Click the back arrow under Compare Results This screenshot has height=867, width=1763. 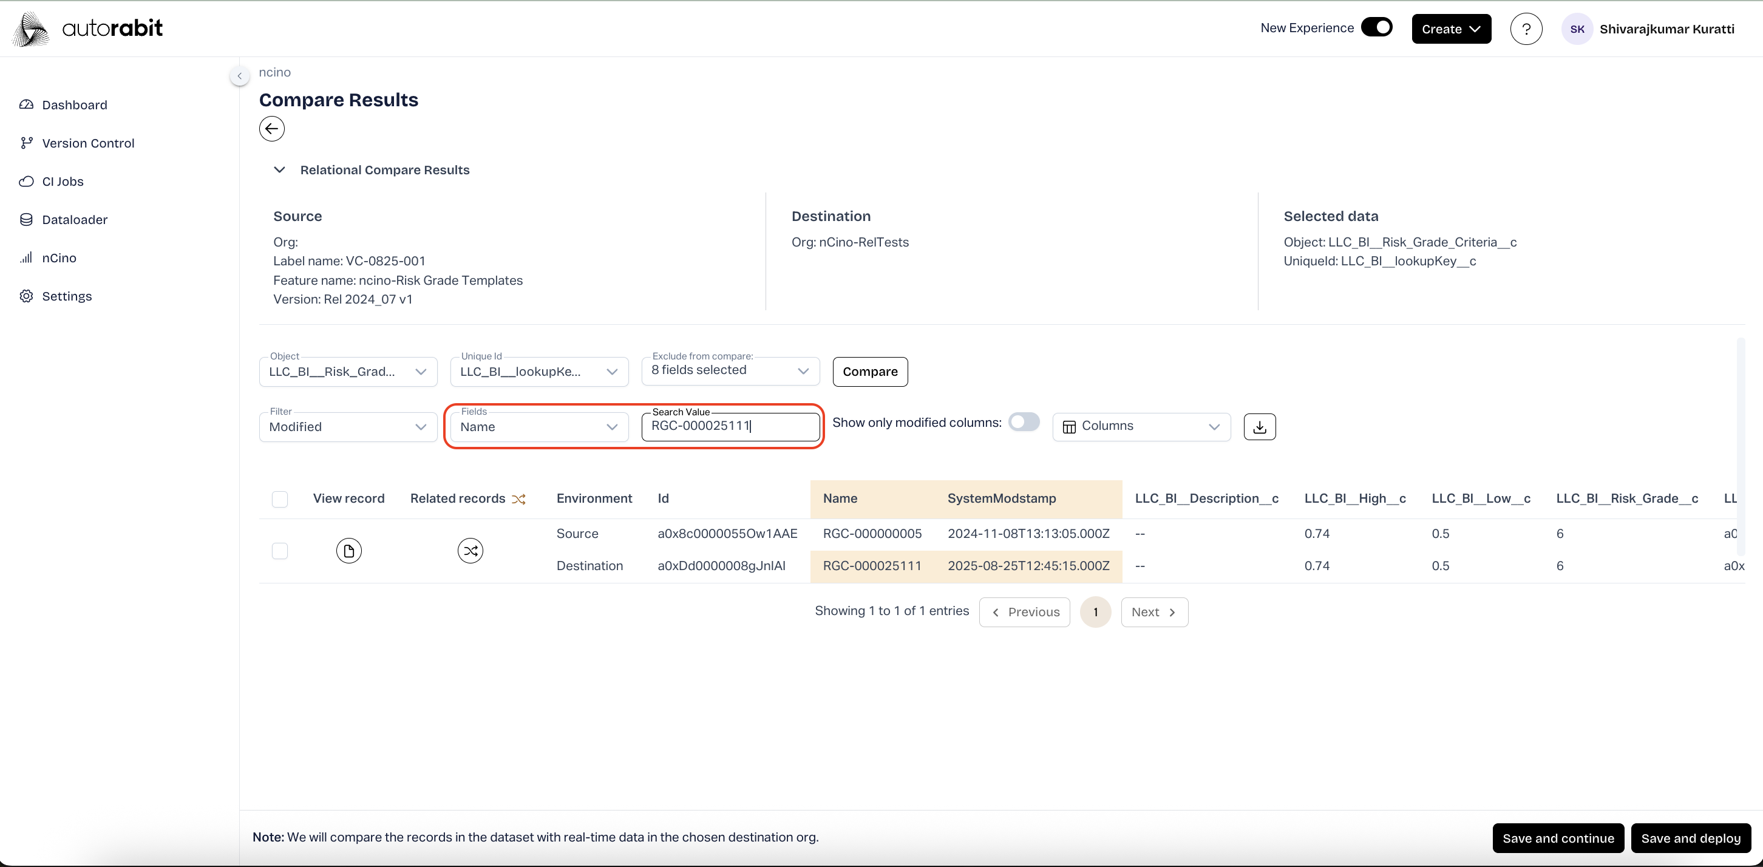click(272, 129)
